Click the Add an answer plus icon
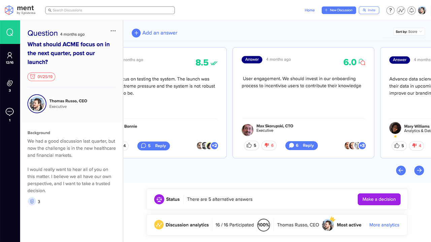 pyautogui.click(x=136, y=33)
